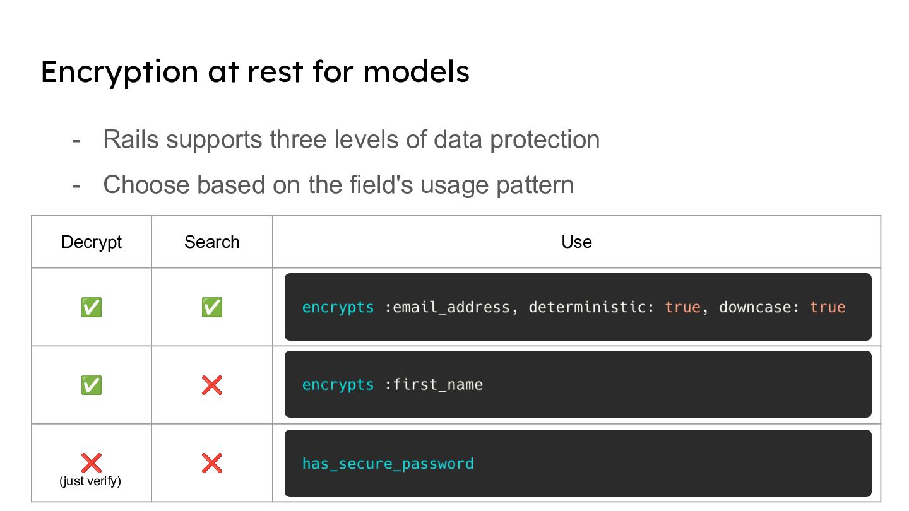Viewport: 909px width, 511px height.
Task: Click the Decrypt checkmark beside encrypts :first_name
Action: (x=92, y=385)
